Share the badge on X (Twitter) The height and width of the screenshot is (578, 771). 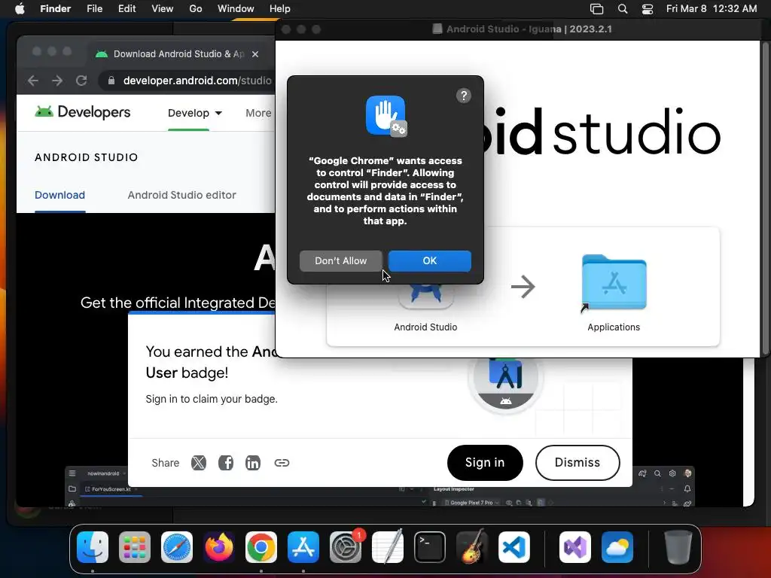tap(199, 463)
